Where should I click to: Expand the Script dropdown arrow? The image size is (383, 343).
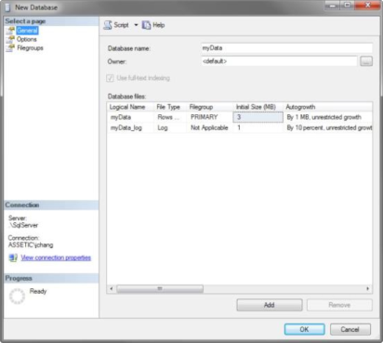coord(136,25)
